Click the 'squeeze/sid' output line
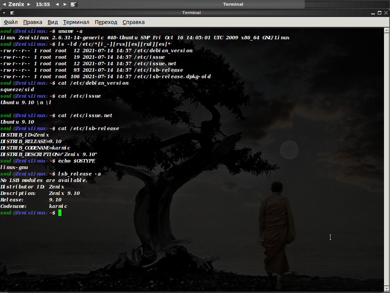This screenshot has height=293, width=390. coord(17,89)
